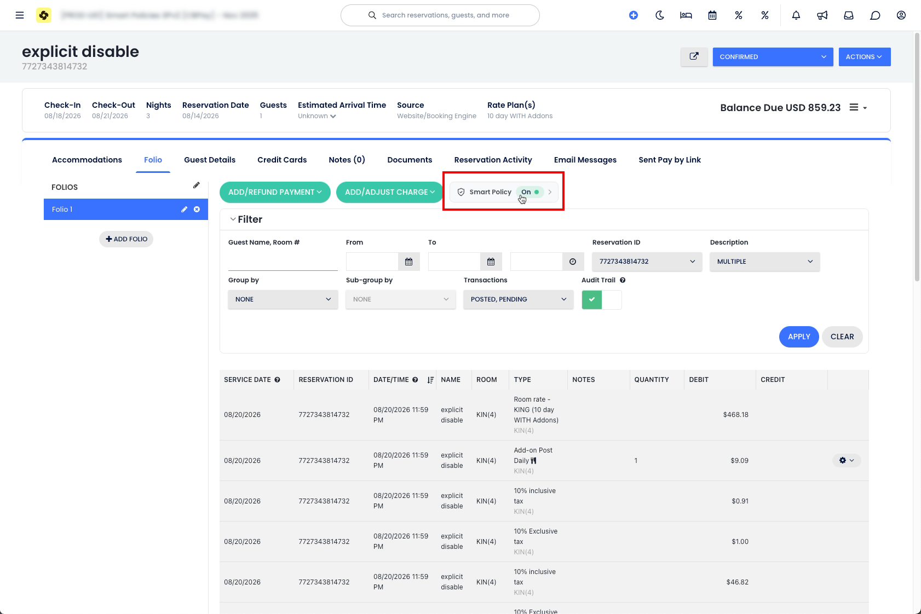
Task: Click the DATE/TIME help question icon
Action: (x=415, y=380)
